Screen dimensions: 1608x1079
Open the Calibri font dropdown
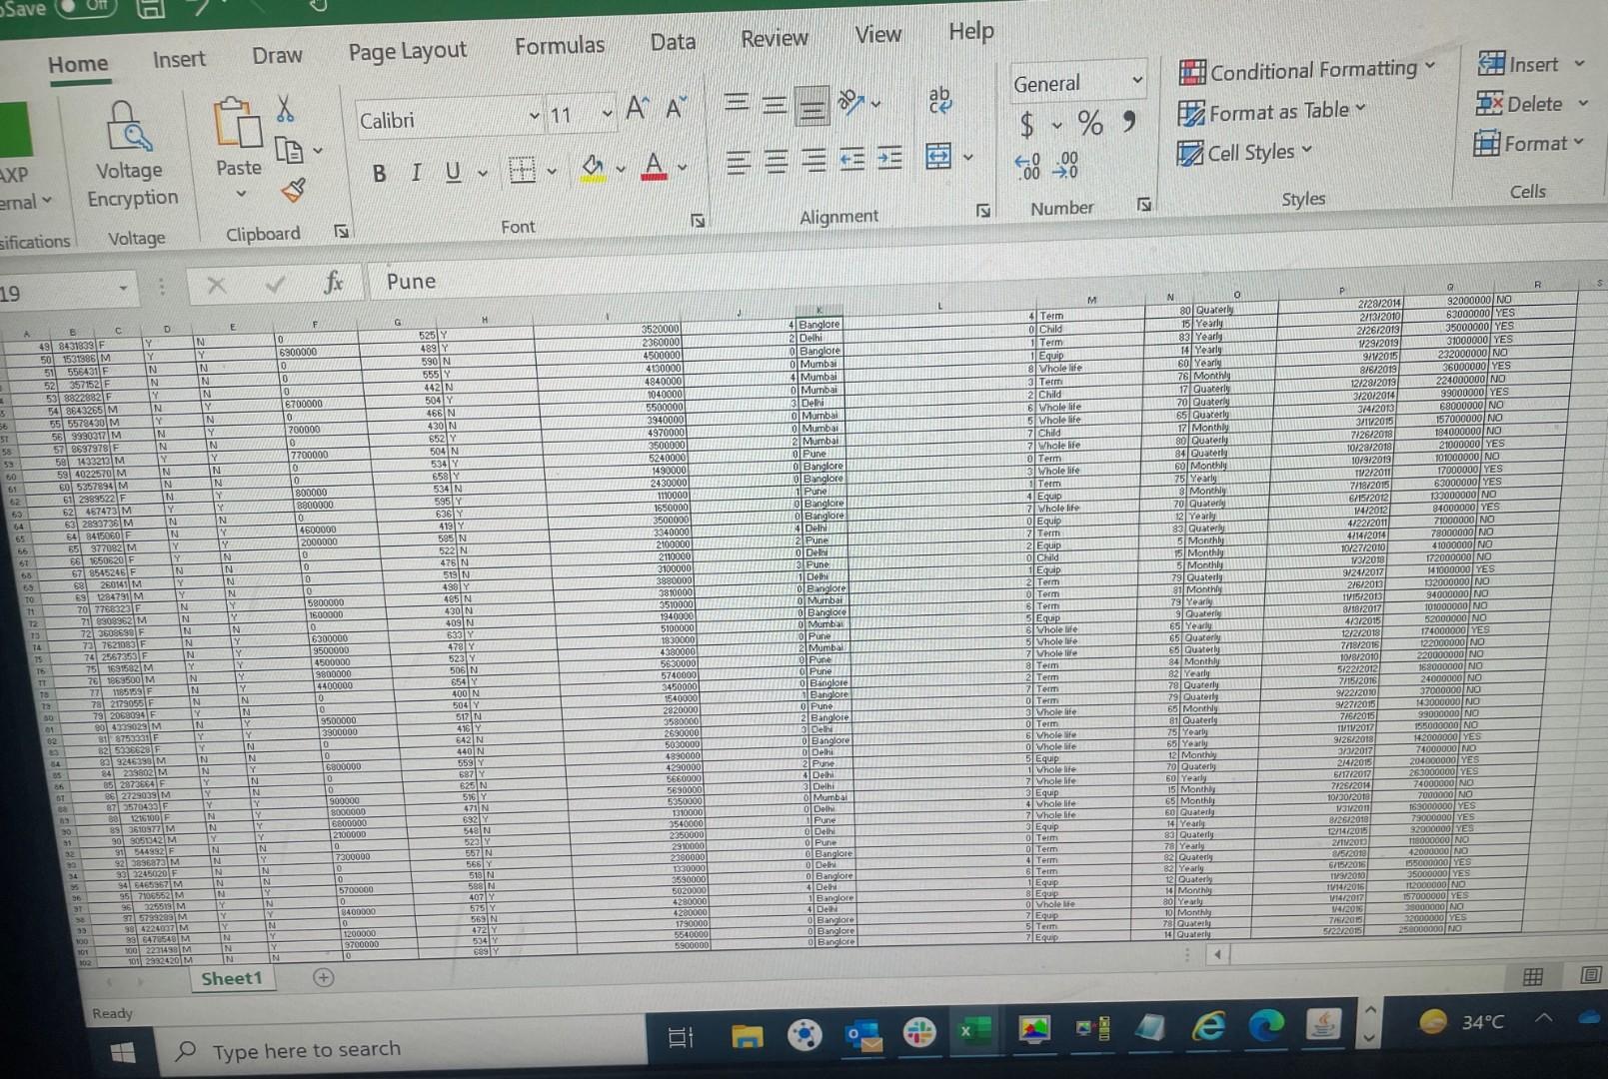tap(535, 118)
